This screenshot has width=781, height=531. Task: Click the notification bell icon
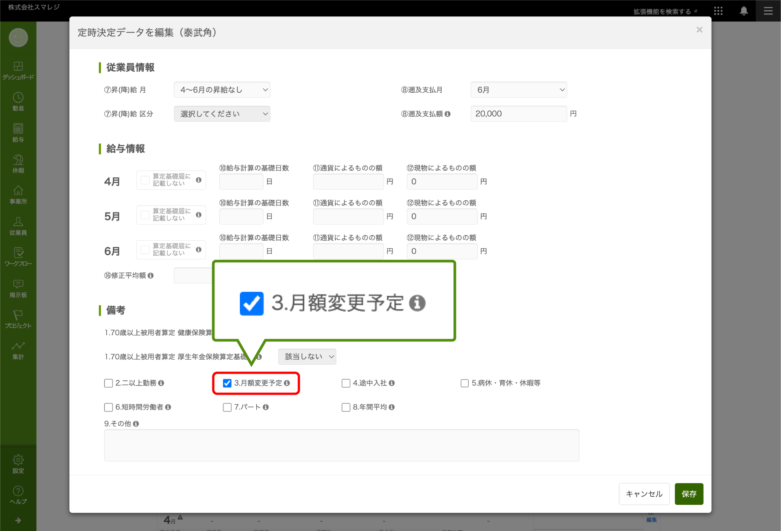click(743, 11)
